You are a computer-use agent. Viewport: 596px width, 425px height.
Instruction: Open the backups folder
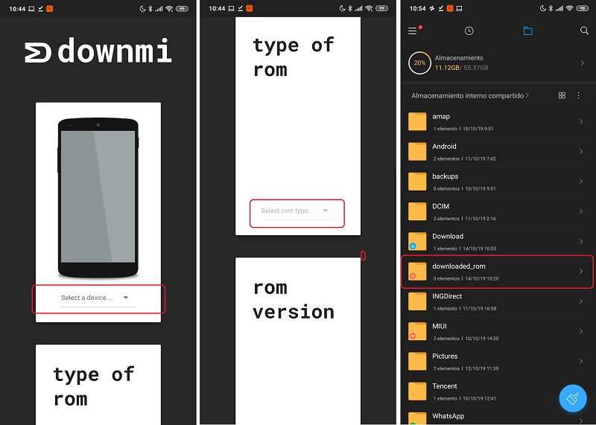pyautogui.click(x=498, y=182)
